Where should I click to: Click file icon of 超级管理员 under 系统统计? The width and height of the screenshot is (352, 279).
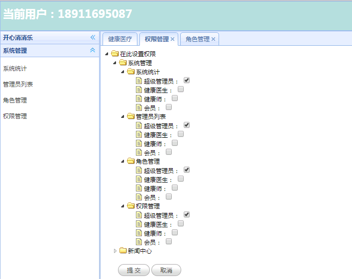(x=139, y=81)
